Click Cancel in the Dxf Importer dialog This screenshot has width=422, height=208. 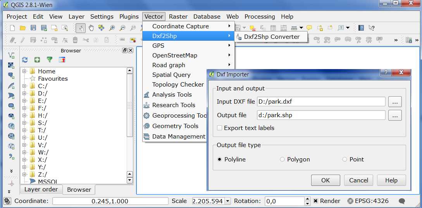point(358,180)
